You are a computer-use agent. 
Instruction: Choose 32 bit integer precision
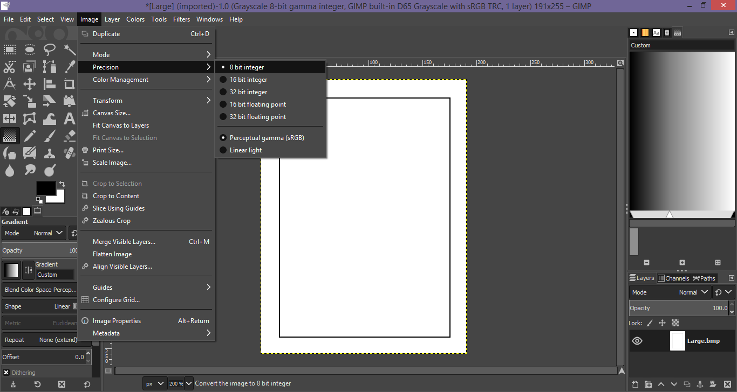pyautogui.click(x=270, y=92)
